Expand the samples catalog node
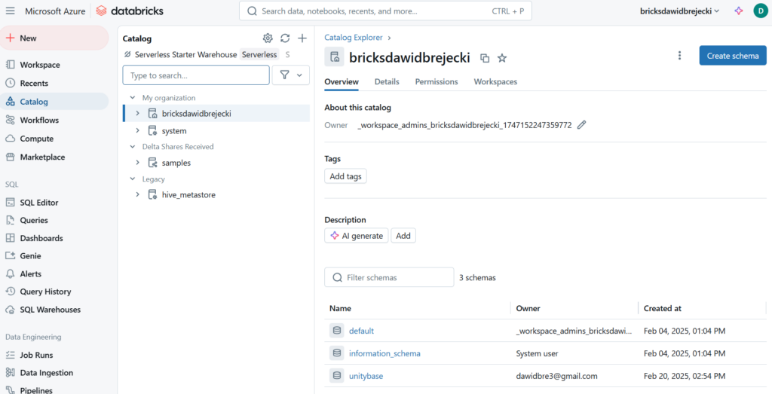The height and width of the screenshot is (394, 772). (137, 163)
